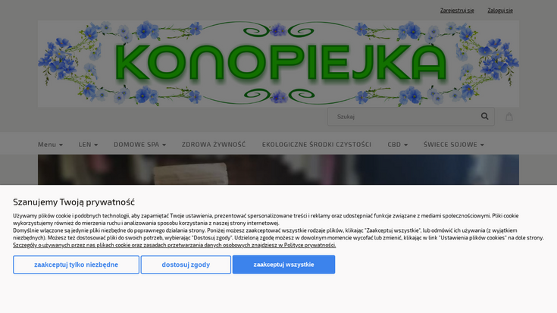Expand the LEN category dropdown
This screenshot has width=557, height=313.
(x=88, y=145)
